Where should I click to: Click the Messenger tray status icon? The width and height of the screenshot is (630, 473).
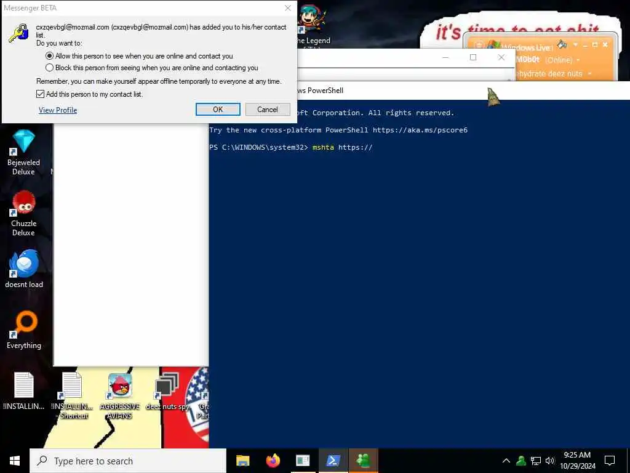[521, 461]
